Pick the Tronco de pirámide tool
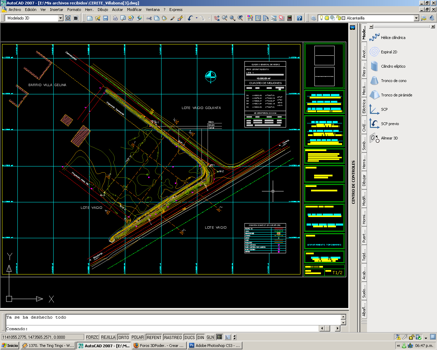 (391, 95)
